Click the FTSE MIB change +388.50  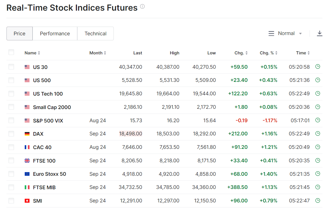tap(237, 187)
